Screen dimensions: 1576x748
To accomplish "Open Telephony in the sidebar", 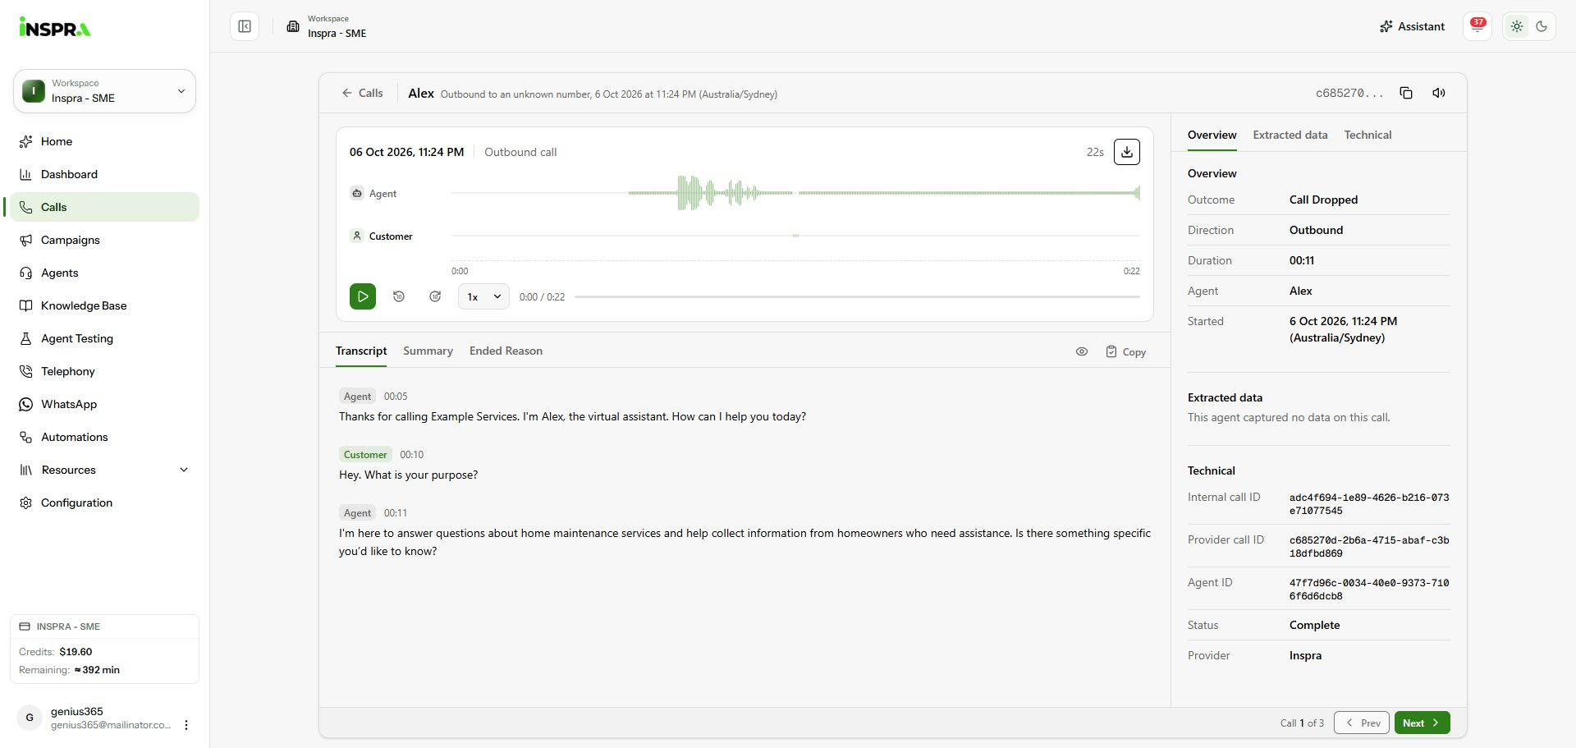I will pos(104,371).
